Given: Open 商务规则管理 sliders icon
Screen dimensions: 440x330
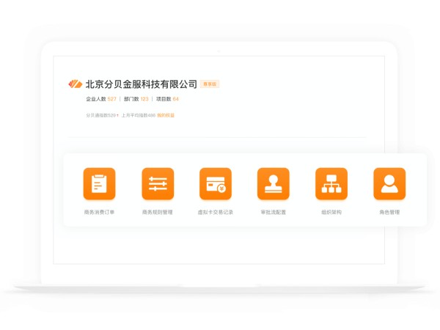Looking at the screenshot, I should 158,184.
